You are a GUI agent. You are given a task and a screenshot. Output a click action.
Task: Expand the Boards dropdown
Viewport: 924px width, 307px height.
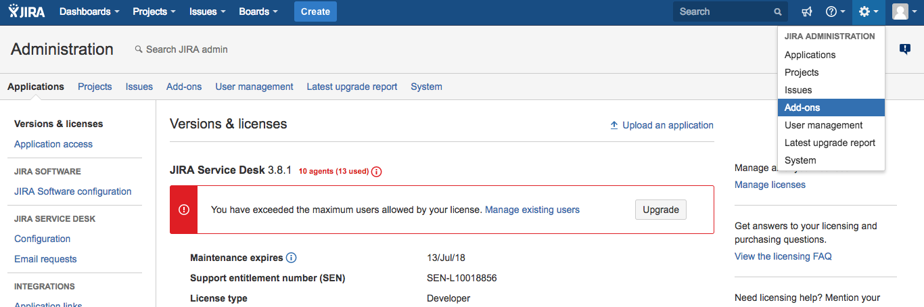(x=258, y=11)
